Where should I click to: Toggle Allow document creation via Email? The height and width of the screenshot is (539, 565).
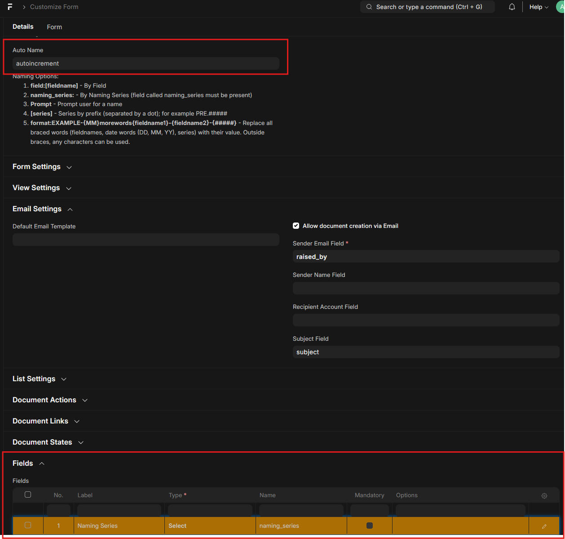tap(296, 226)
